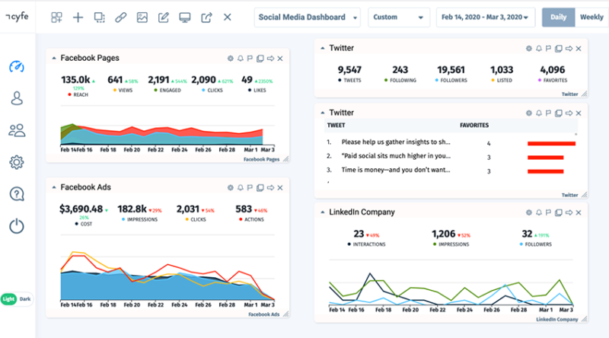Click top Twitter stats widget bell icon

pos(539,49)
